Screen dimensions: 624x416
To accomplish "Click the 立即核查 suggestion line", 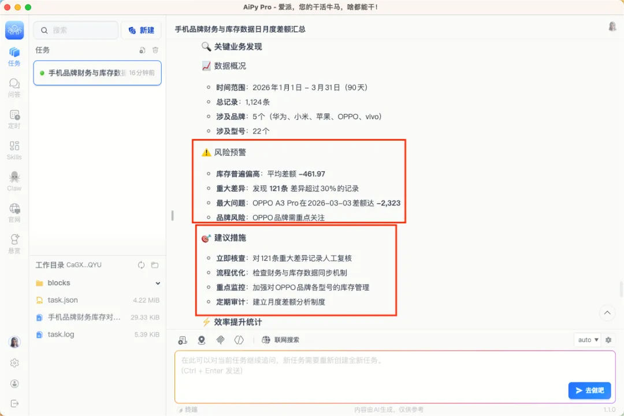I will pyautogui.click(x=284, y=258).
